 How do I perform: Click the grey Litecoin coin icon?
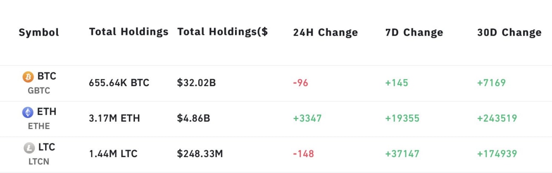(29, 148)
